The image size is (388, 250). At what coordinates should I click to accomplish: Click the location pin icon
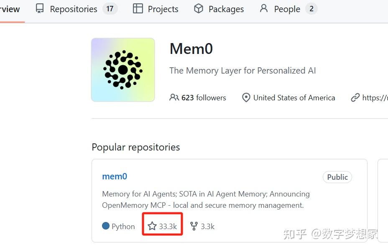click(x=246, y=97)
